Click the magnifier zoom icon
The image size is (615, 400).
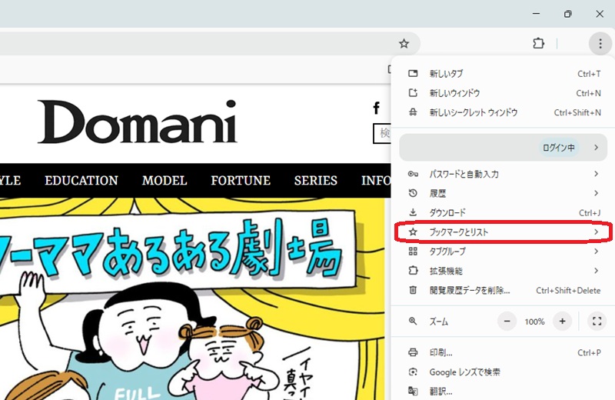click(413, 322)
